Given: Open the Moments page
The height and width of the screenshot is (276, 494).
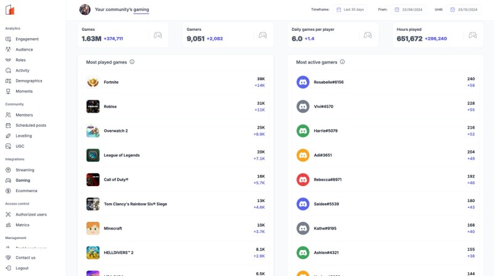Looking at the screenshot, I should coord(24,91).
